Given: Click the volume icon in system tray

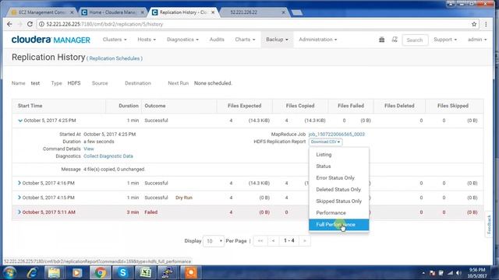Looking at the screenshot, I should point(458,273).
